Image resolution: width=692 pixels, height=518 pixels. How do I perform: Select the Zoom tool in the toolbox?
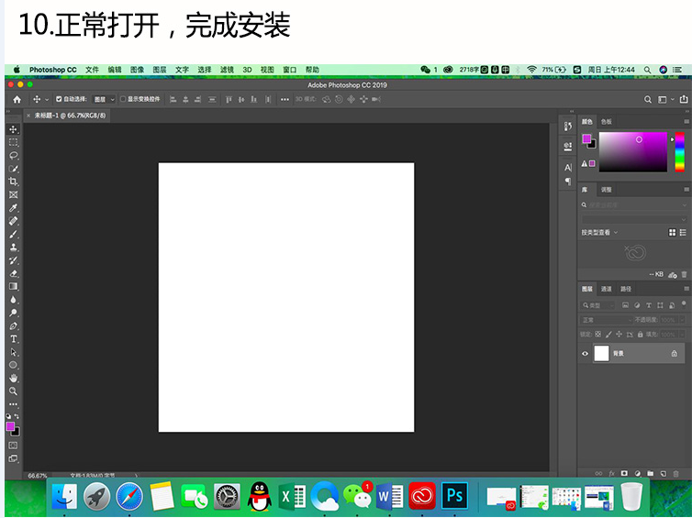(13, 391)
